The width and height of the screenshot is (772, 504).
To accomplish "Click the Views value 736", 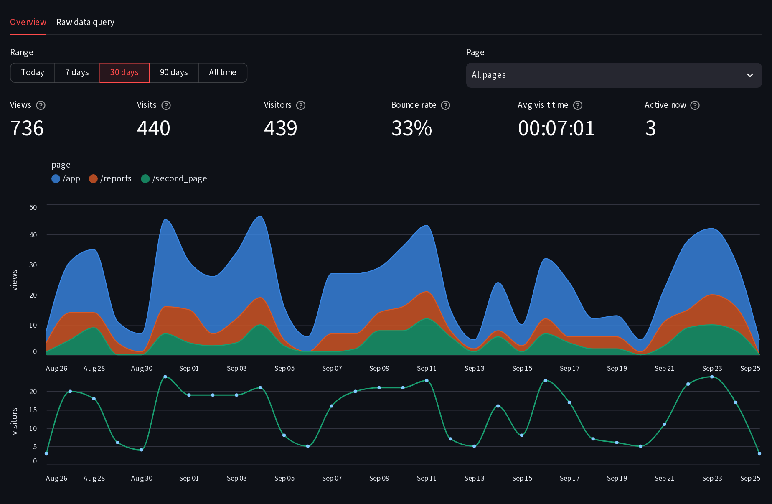I will 27,128.
